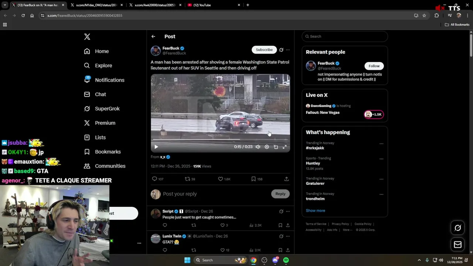The image size is (473, 266).
Task: Click the address bar URL
Action: tap(85, 16)
